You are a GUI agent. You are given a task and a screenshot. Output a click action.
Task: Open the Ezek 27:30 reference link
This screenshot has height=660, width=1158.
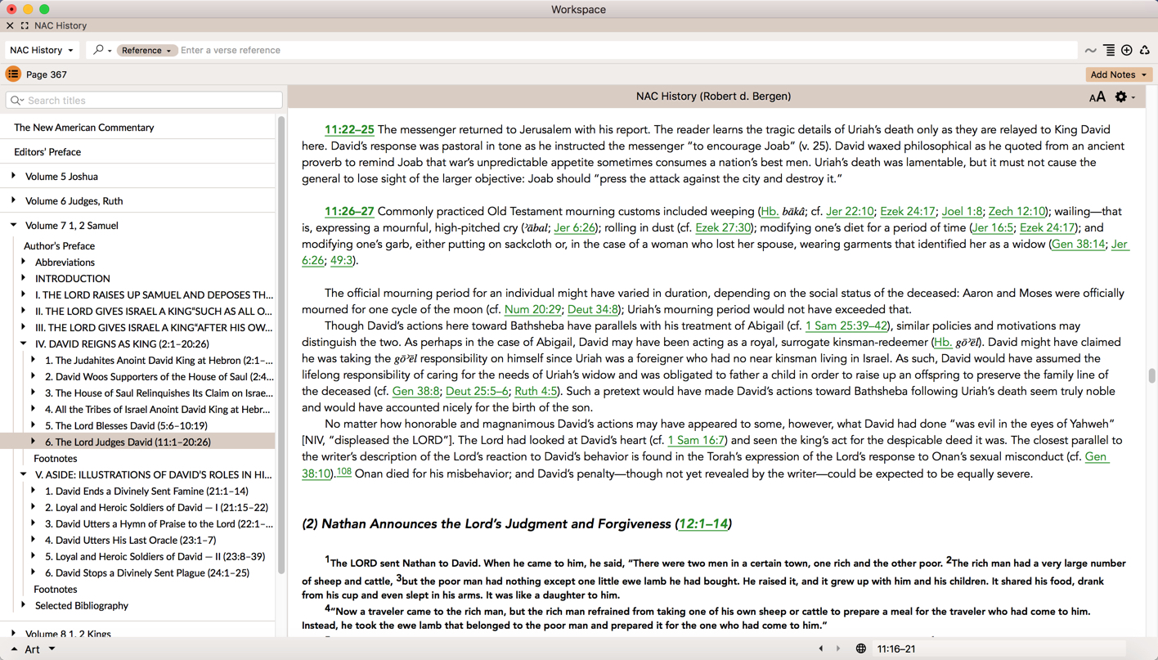click(x=723, y=227)
